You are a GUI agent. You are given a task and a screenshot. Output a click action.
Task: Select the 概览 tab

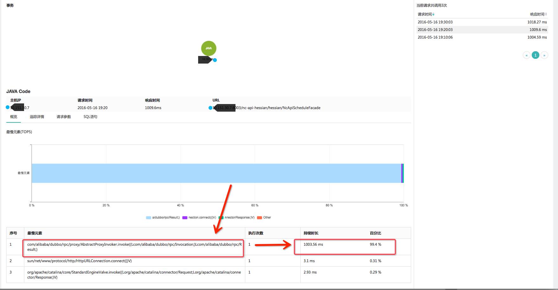[14, 117]
